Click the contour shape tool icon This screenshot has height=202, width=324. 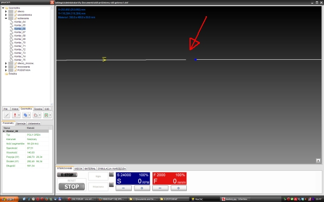(x=36, y=115)
